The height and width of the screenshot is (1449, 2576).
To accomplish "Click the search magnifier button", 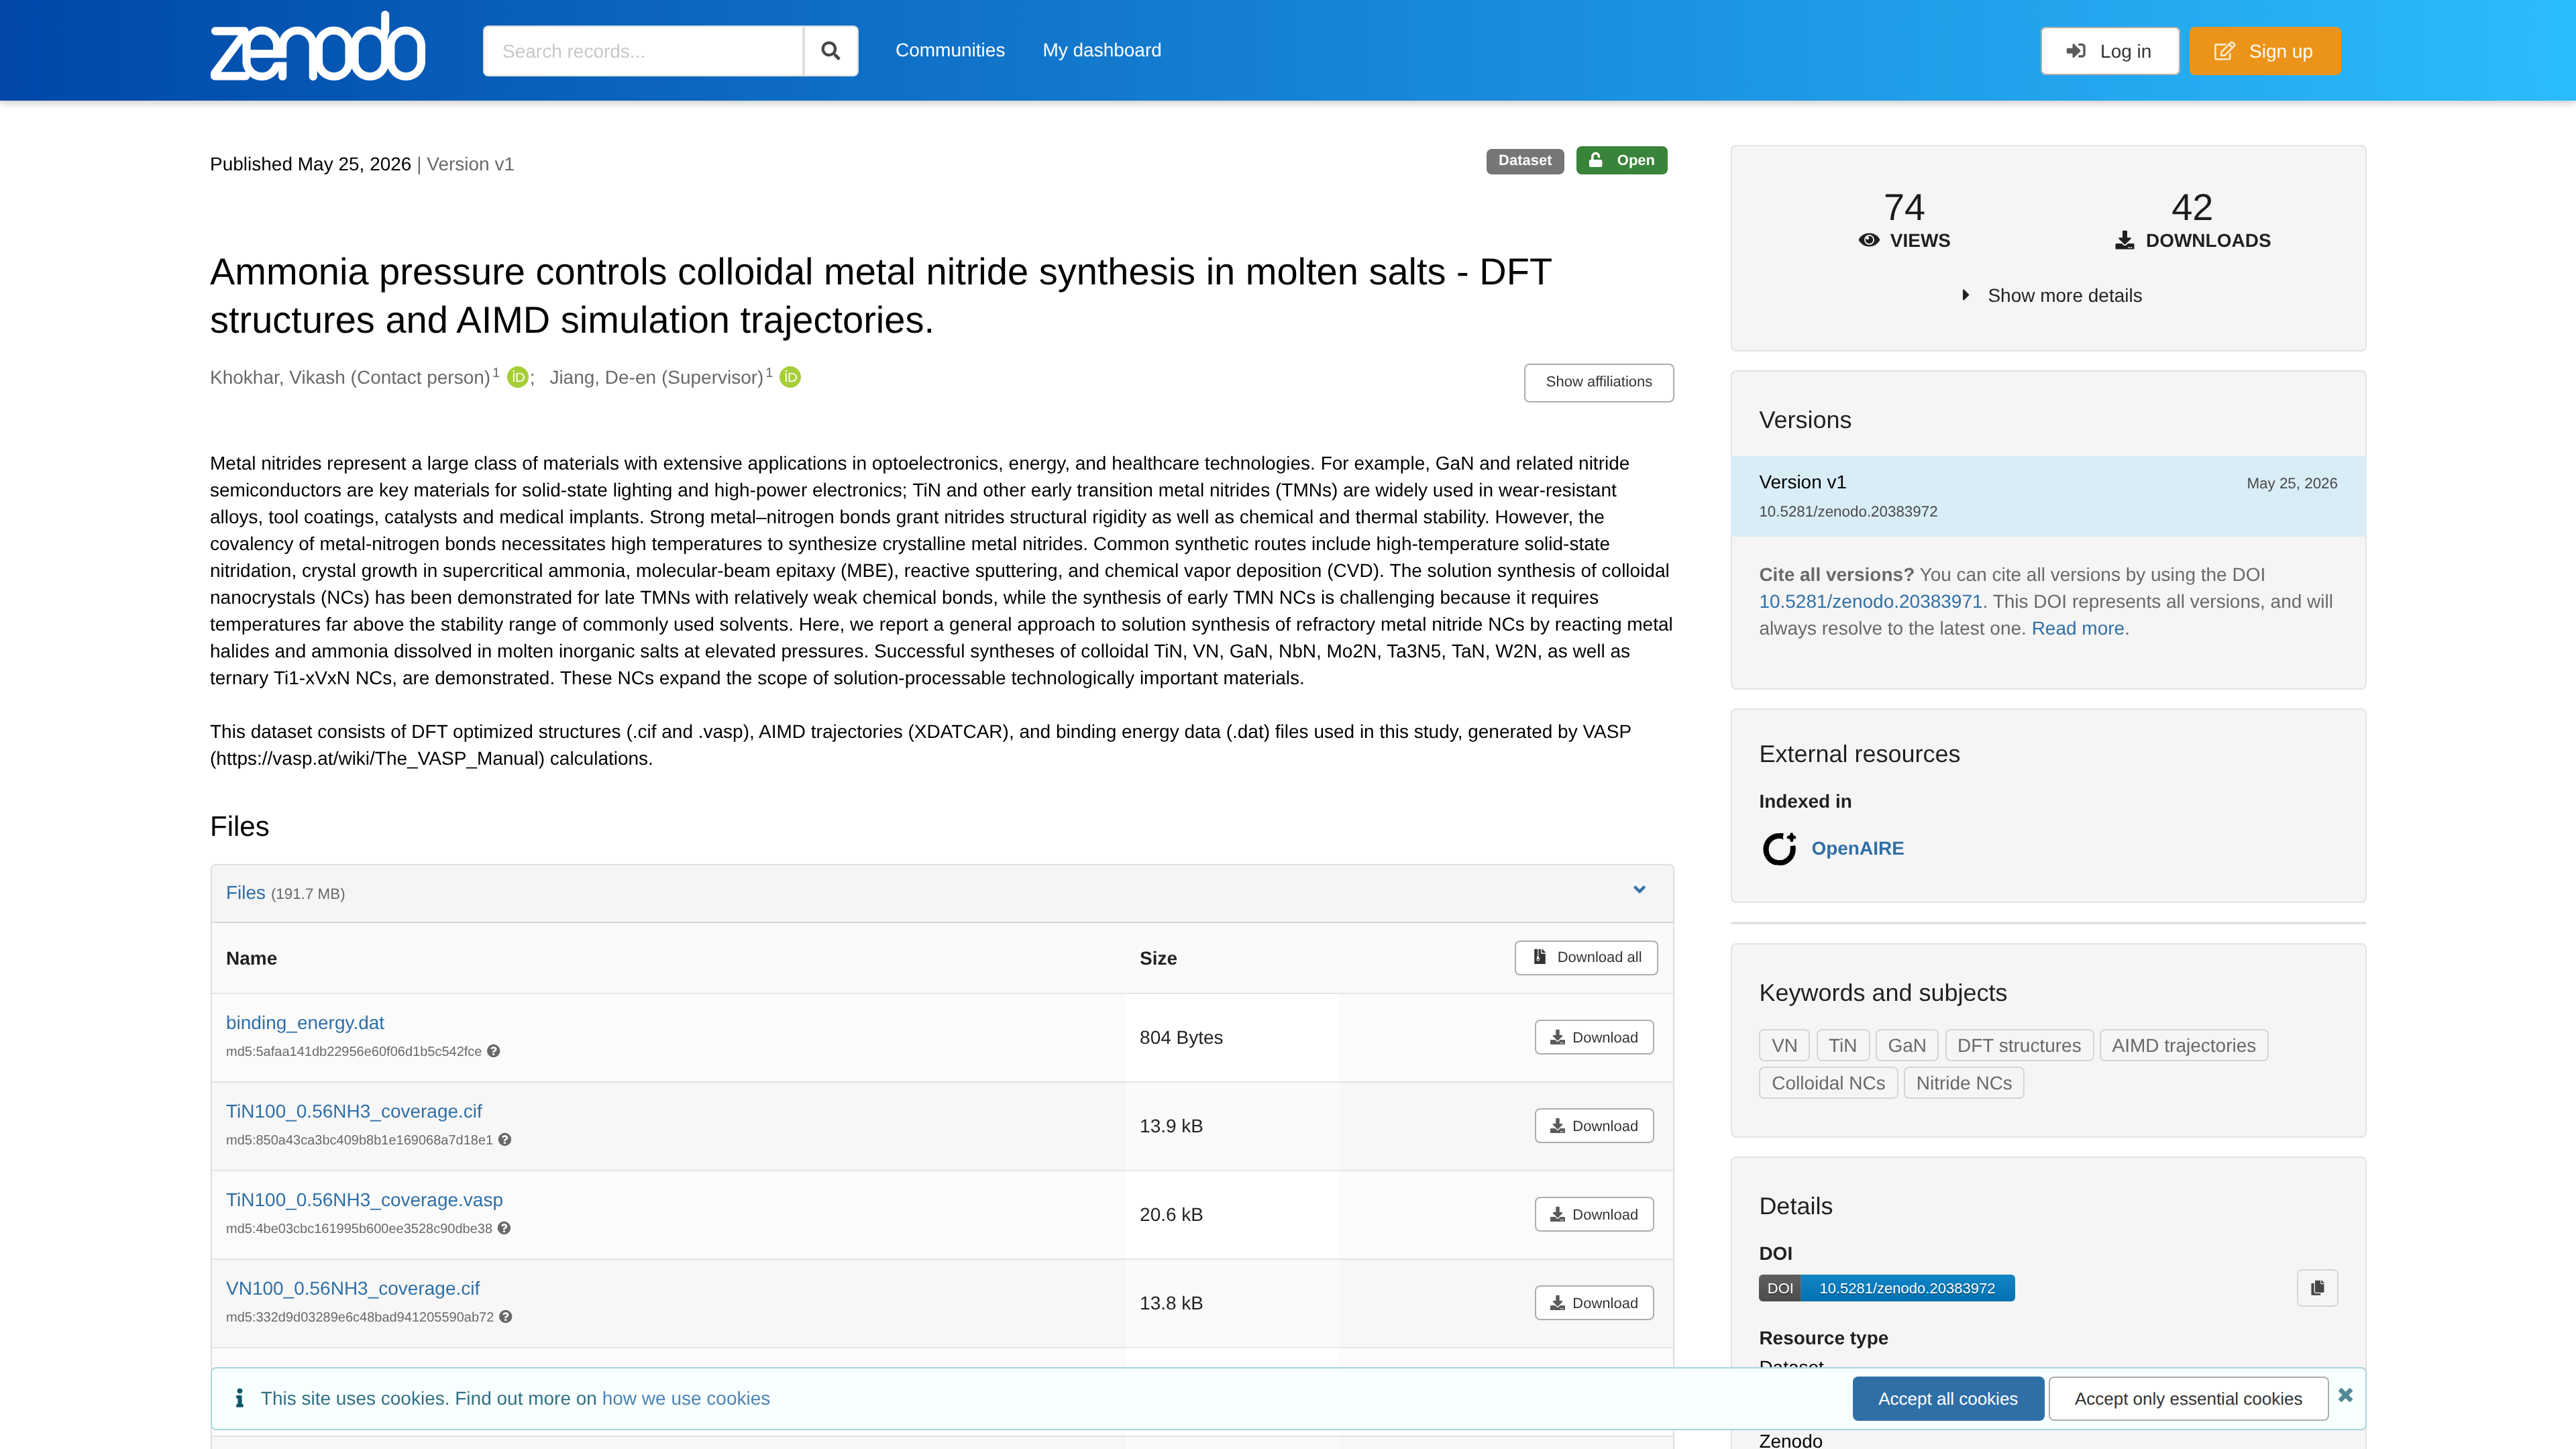I will tap(830, 51).
